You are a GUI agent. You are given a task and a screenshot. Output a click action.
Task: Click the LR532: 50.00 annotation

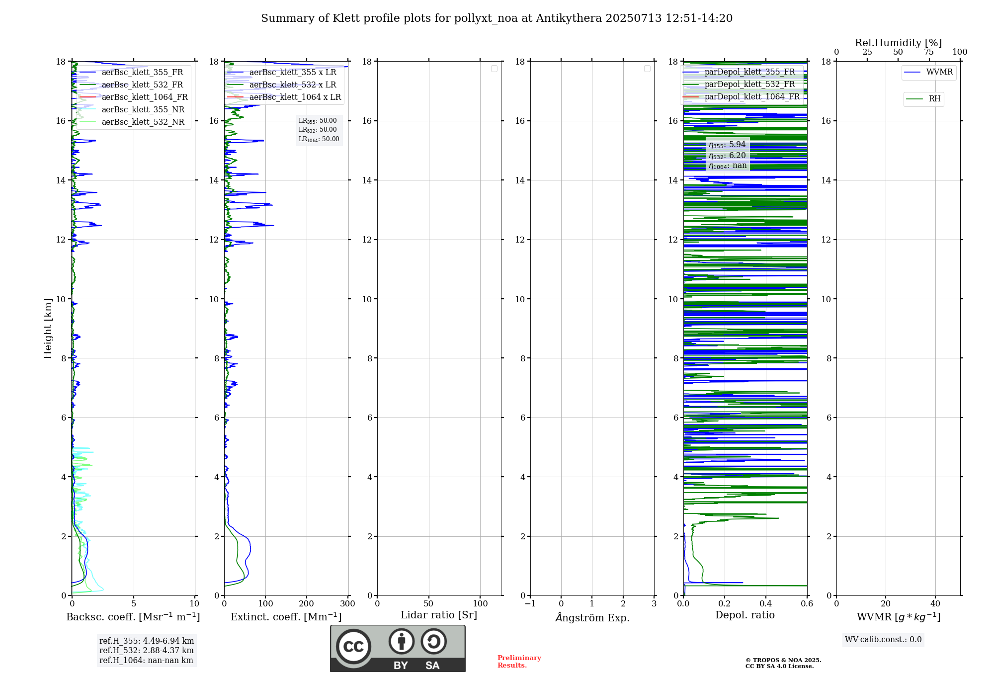[318, 130]
